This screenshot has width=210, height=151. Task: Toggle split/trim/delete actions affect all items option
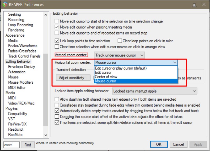57,123
